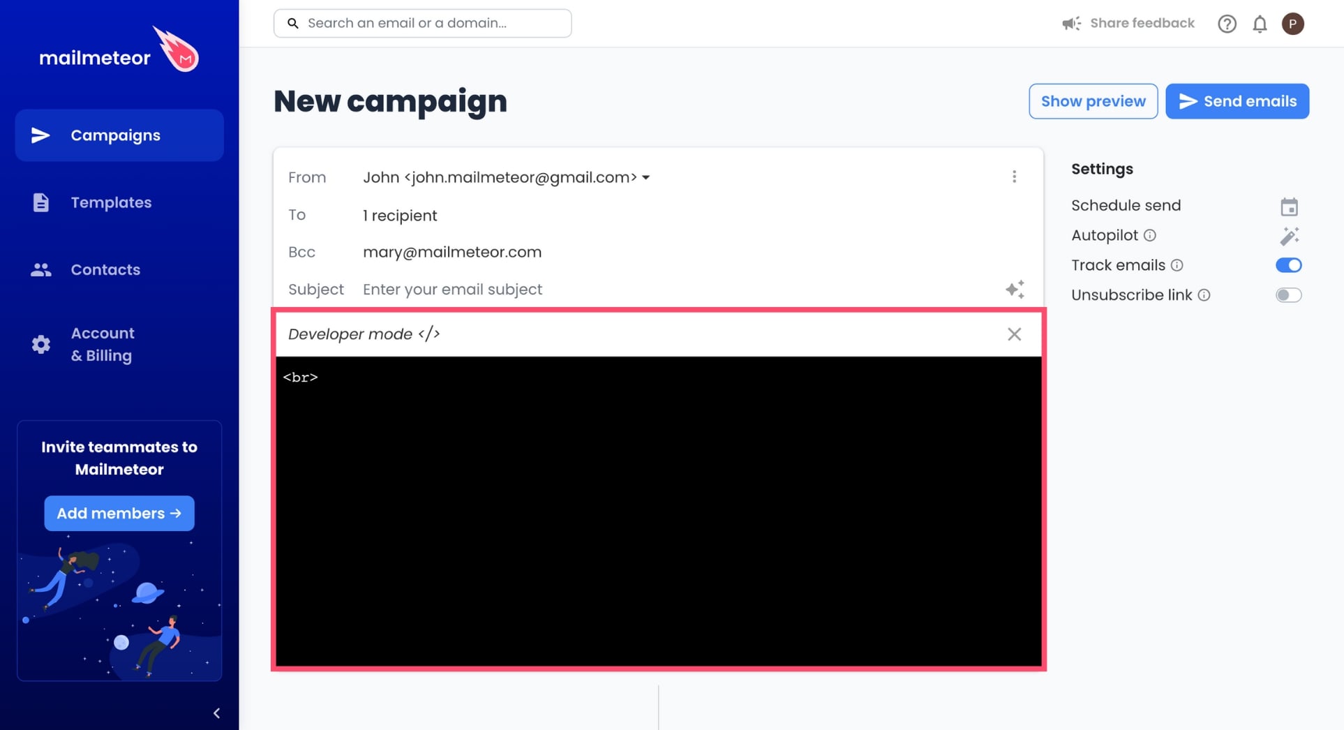Click the Unsubscribe link info icon
Viewport: 1344px width, 730px height.
coord(1204,295)
